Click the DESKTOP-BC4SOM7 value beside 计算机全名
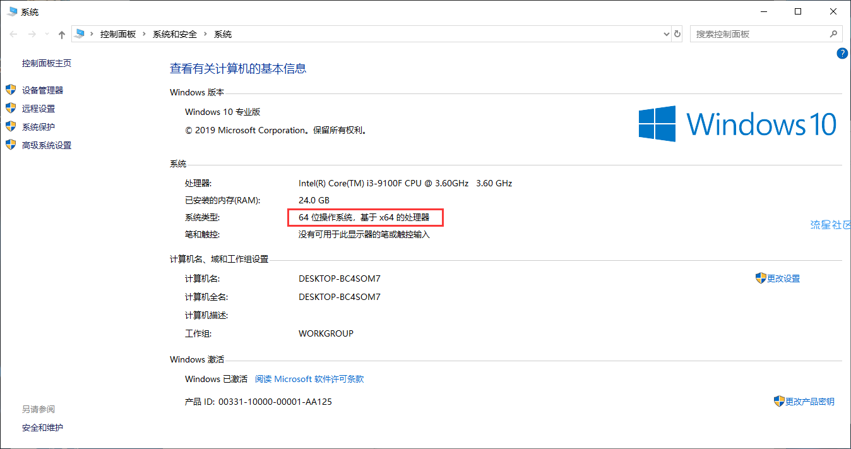Image resolution: width=851 pixels, height=449 pixels. (340, 297)
